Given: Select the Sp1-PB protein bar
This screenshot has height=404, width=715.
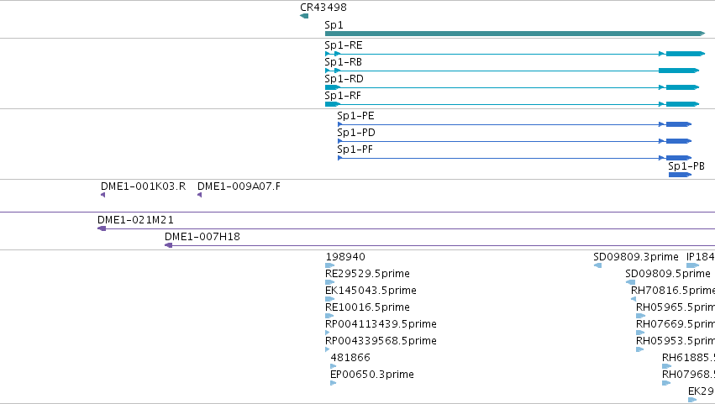Looking at the screenshot, I should point(680,175).
